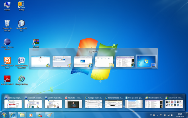Select Papelera de reciclaje icon

pos(7,26)
